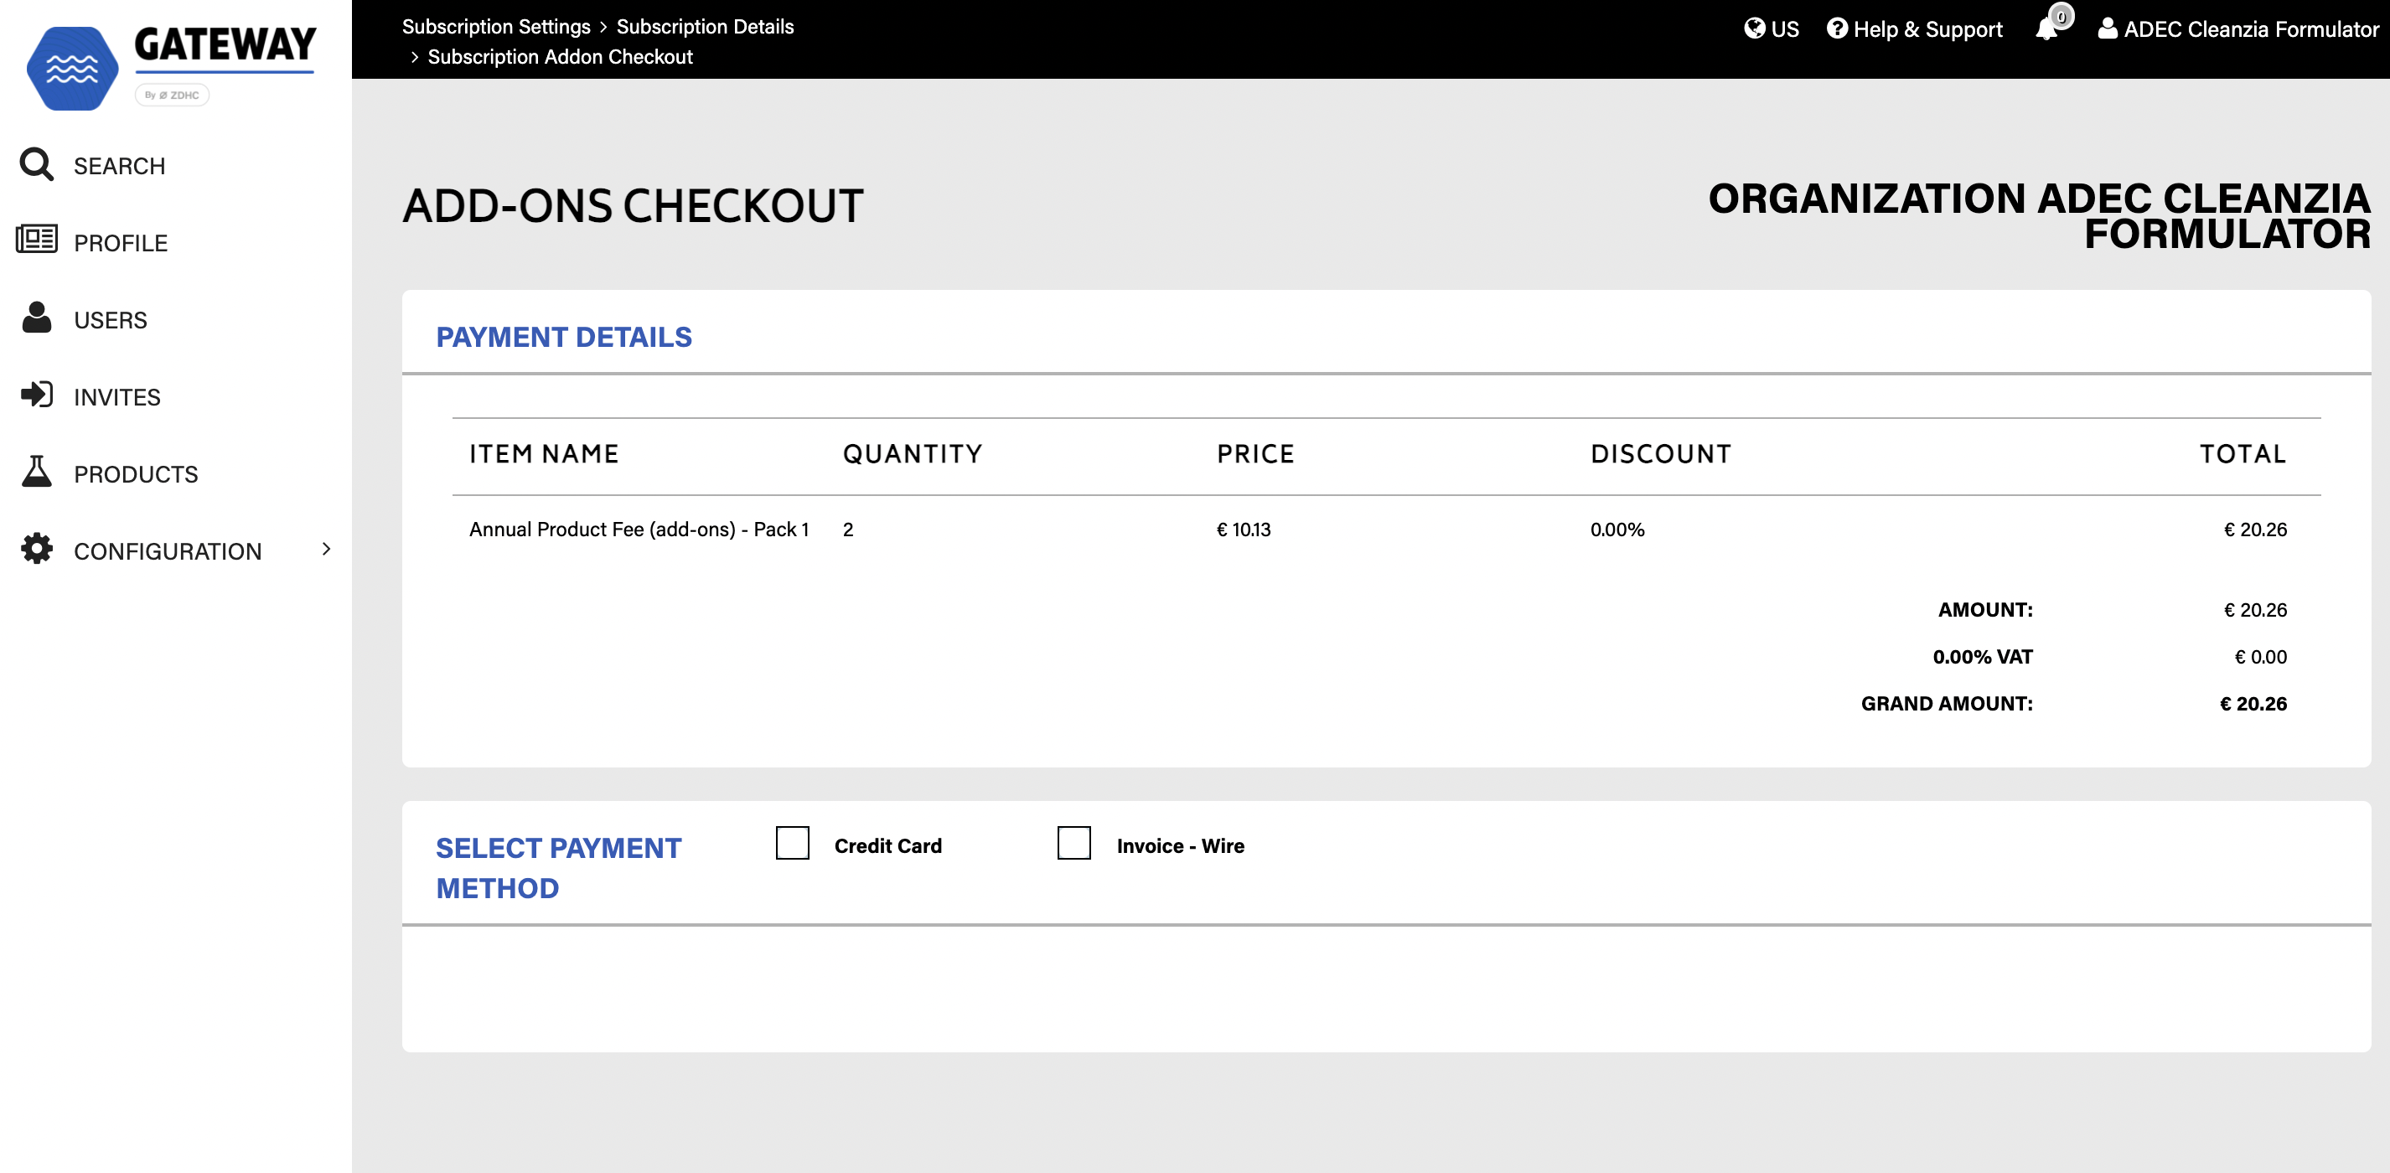Open the notifications bell
2390x1173 pixels.
(2047, 28)
